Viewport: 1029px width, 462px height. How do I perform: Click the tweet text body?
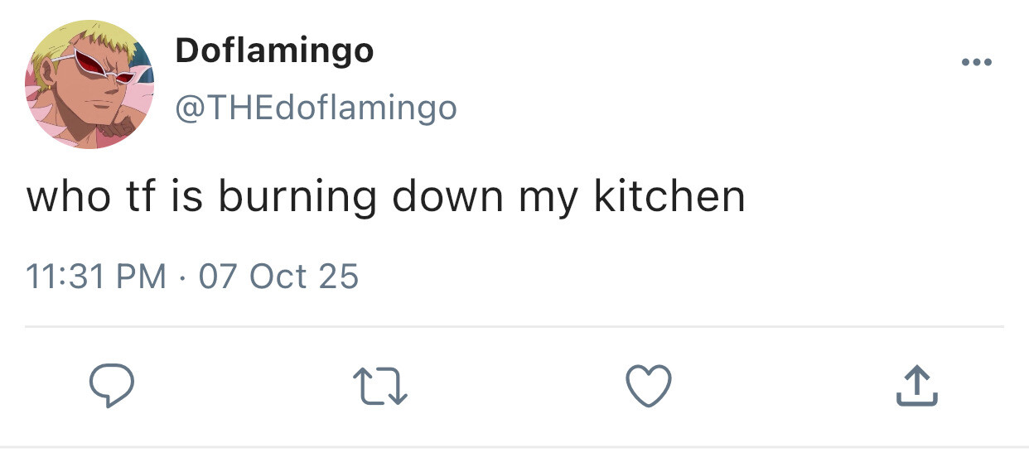point(385,197)
